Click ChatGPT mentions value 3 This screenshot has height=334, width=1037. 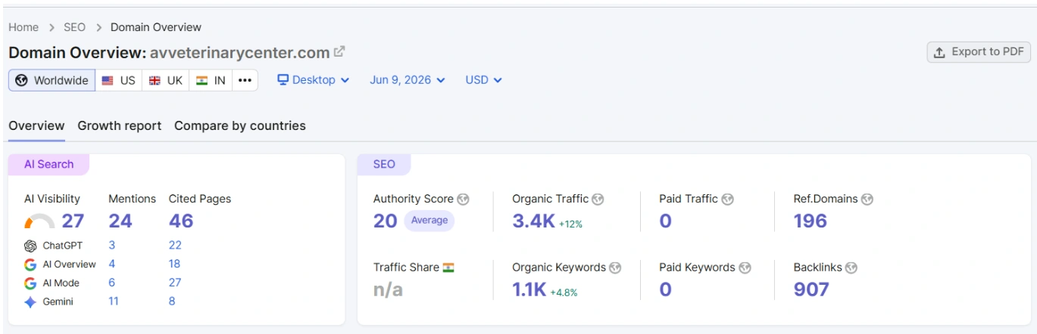112,246
